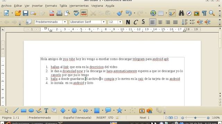This screenshot has height=124, width=222.
Task: Open the Ayuda menu
Action: 110,6
